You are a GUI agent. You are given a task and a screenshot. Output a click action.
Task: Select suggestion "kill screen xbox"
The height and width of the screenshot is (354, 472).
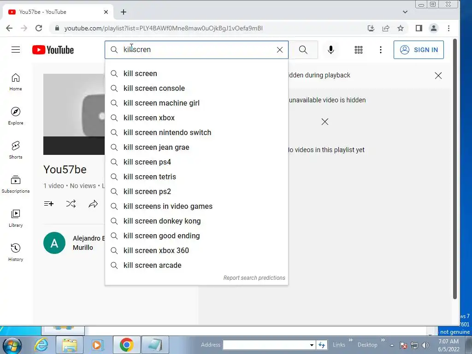[196, 118]
